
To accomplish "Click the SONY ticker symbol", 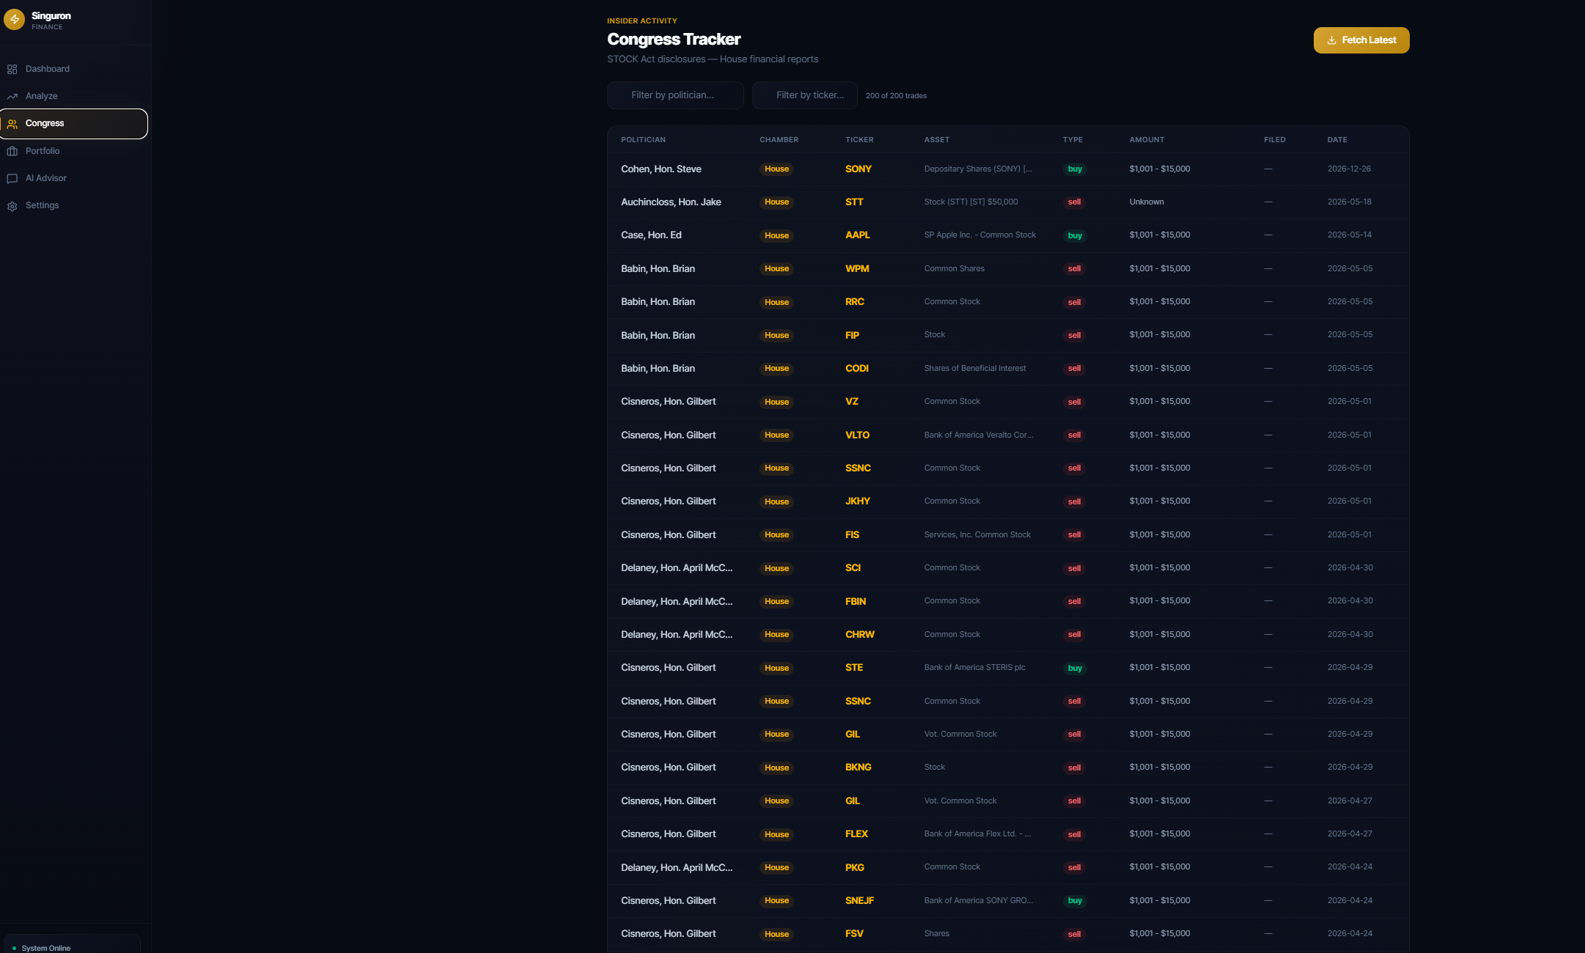I will (858, 169).
